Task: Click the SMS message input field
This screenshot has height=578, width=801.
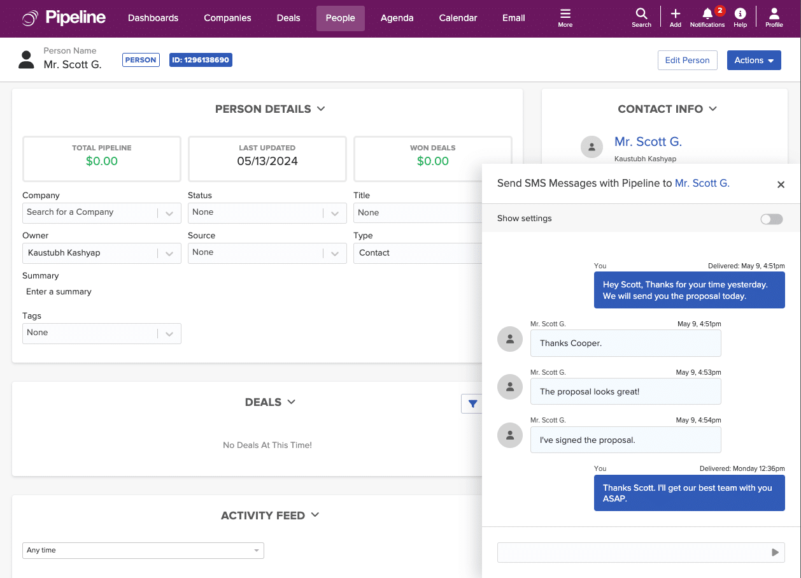Action: click(630, 553)
